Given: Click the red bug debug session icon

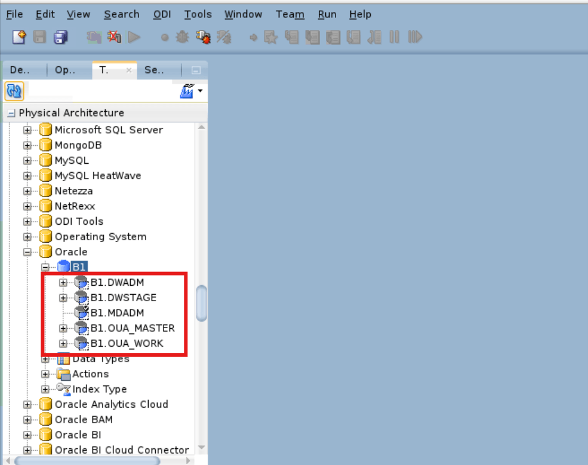Looking at the screenshot, I should 203,37.
